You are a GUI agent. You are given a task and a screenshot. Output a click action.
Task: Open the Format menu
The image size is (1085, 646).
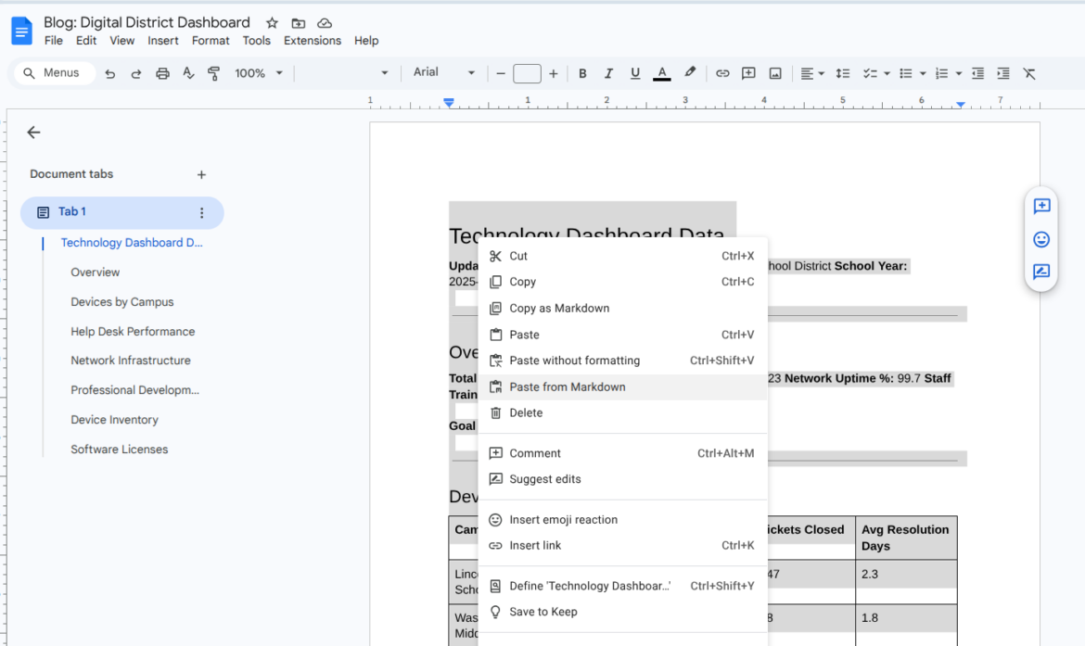(211, 41)
